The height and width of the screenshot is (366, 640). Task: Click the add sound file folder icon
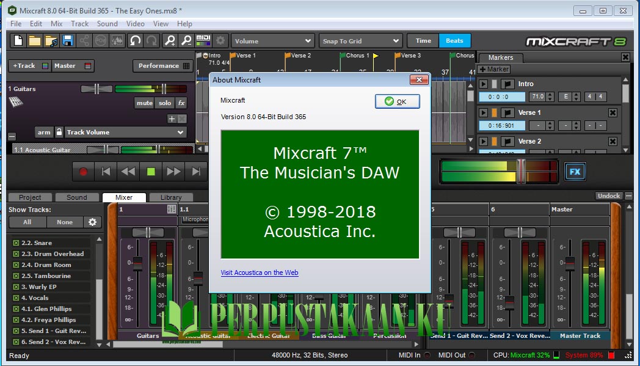[x=51, y=40]
